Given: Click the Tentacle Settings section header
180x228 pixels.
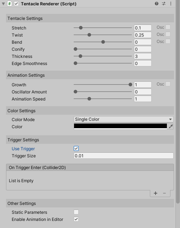Looking at the screenshot, I should (90, 18).
